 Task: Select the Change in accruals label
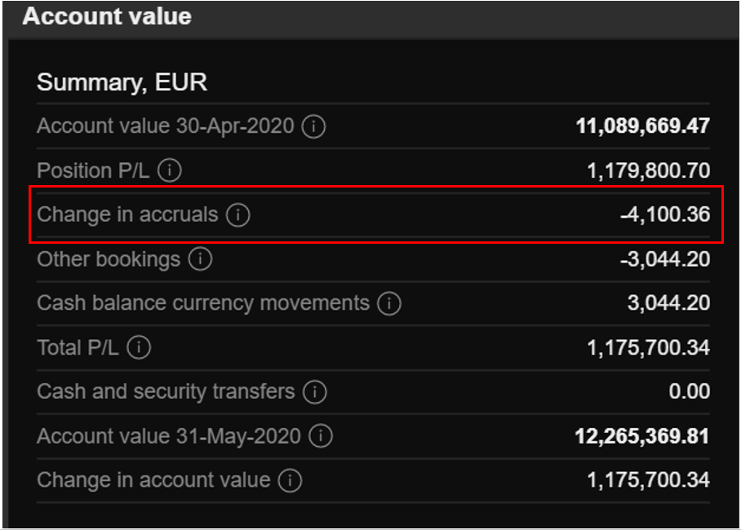[x=127, y=215]
